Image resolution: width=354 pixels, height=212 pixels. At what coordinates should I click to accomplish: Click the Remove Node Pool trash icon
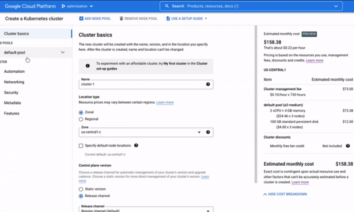coord(121,19)
